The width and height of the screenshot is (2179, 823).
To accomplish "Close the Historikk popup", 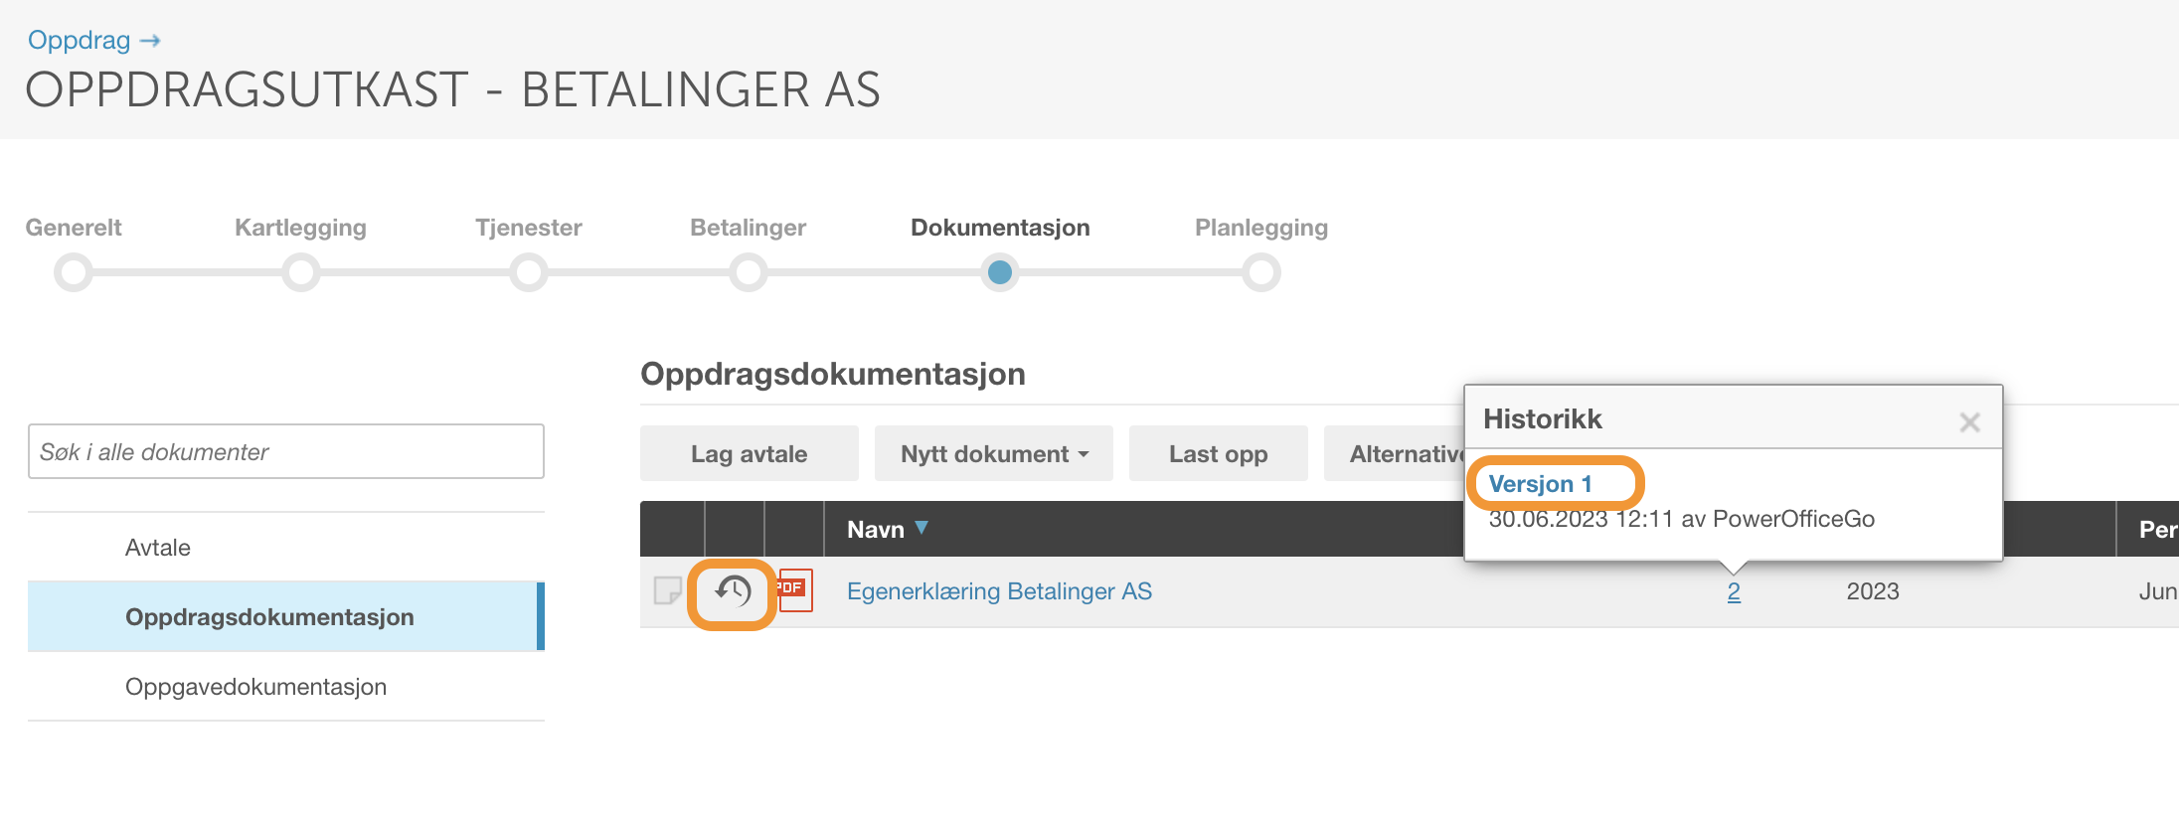I will (1969, 422).
